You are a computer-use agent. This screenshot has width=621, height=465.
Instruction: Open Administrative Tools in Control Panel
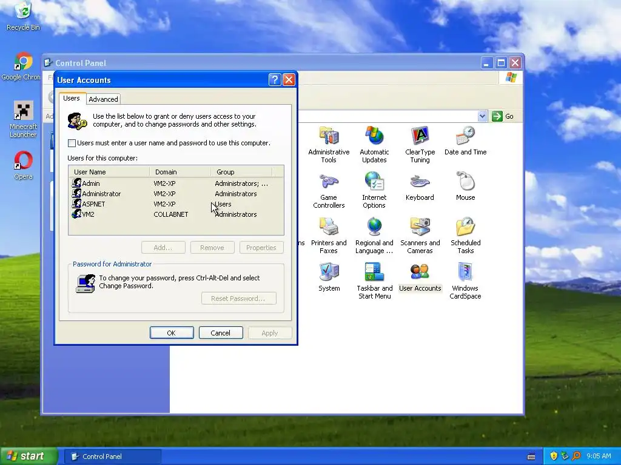pyautogui.click(x=329, y=144)
